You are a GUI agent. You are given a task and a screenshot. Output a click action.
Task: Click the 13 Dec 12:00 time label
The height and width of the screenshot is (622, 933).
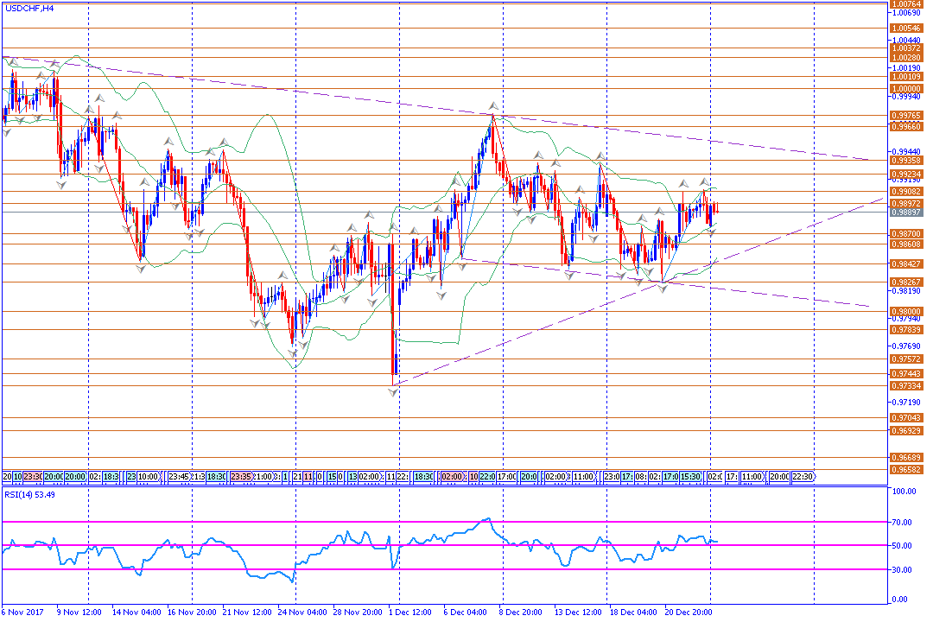click(x=578, y=612)
